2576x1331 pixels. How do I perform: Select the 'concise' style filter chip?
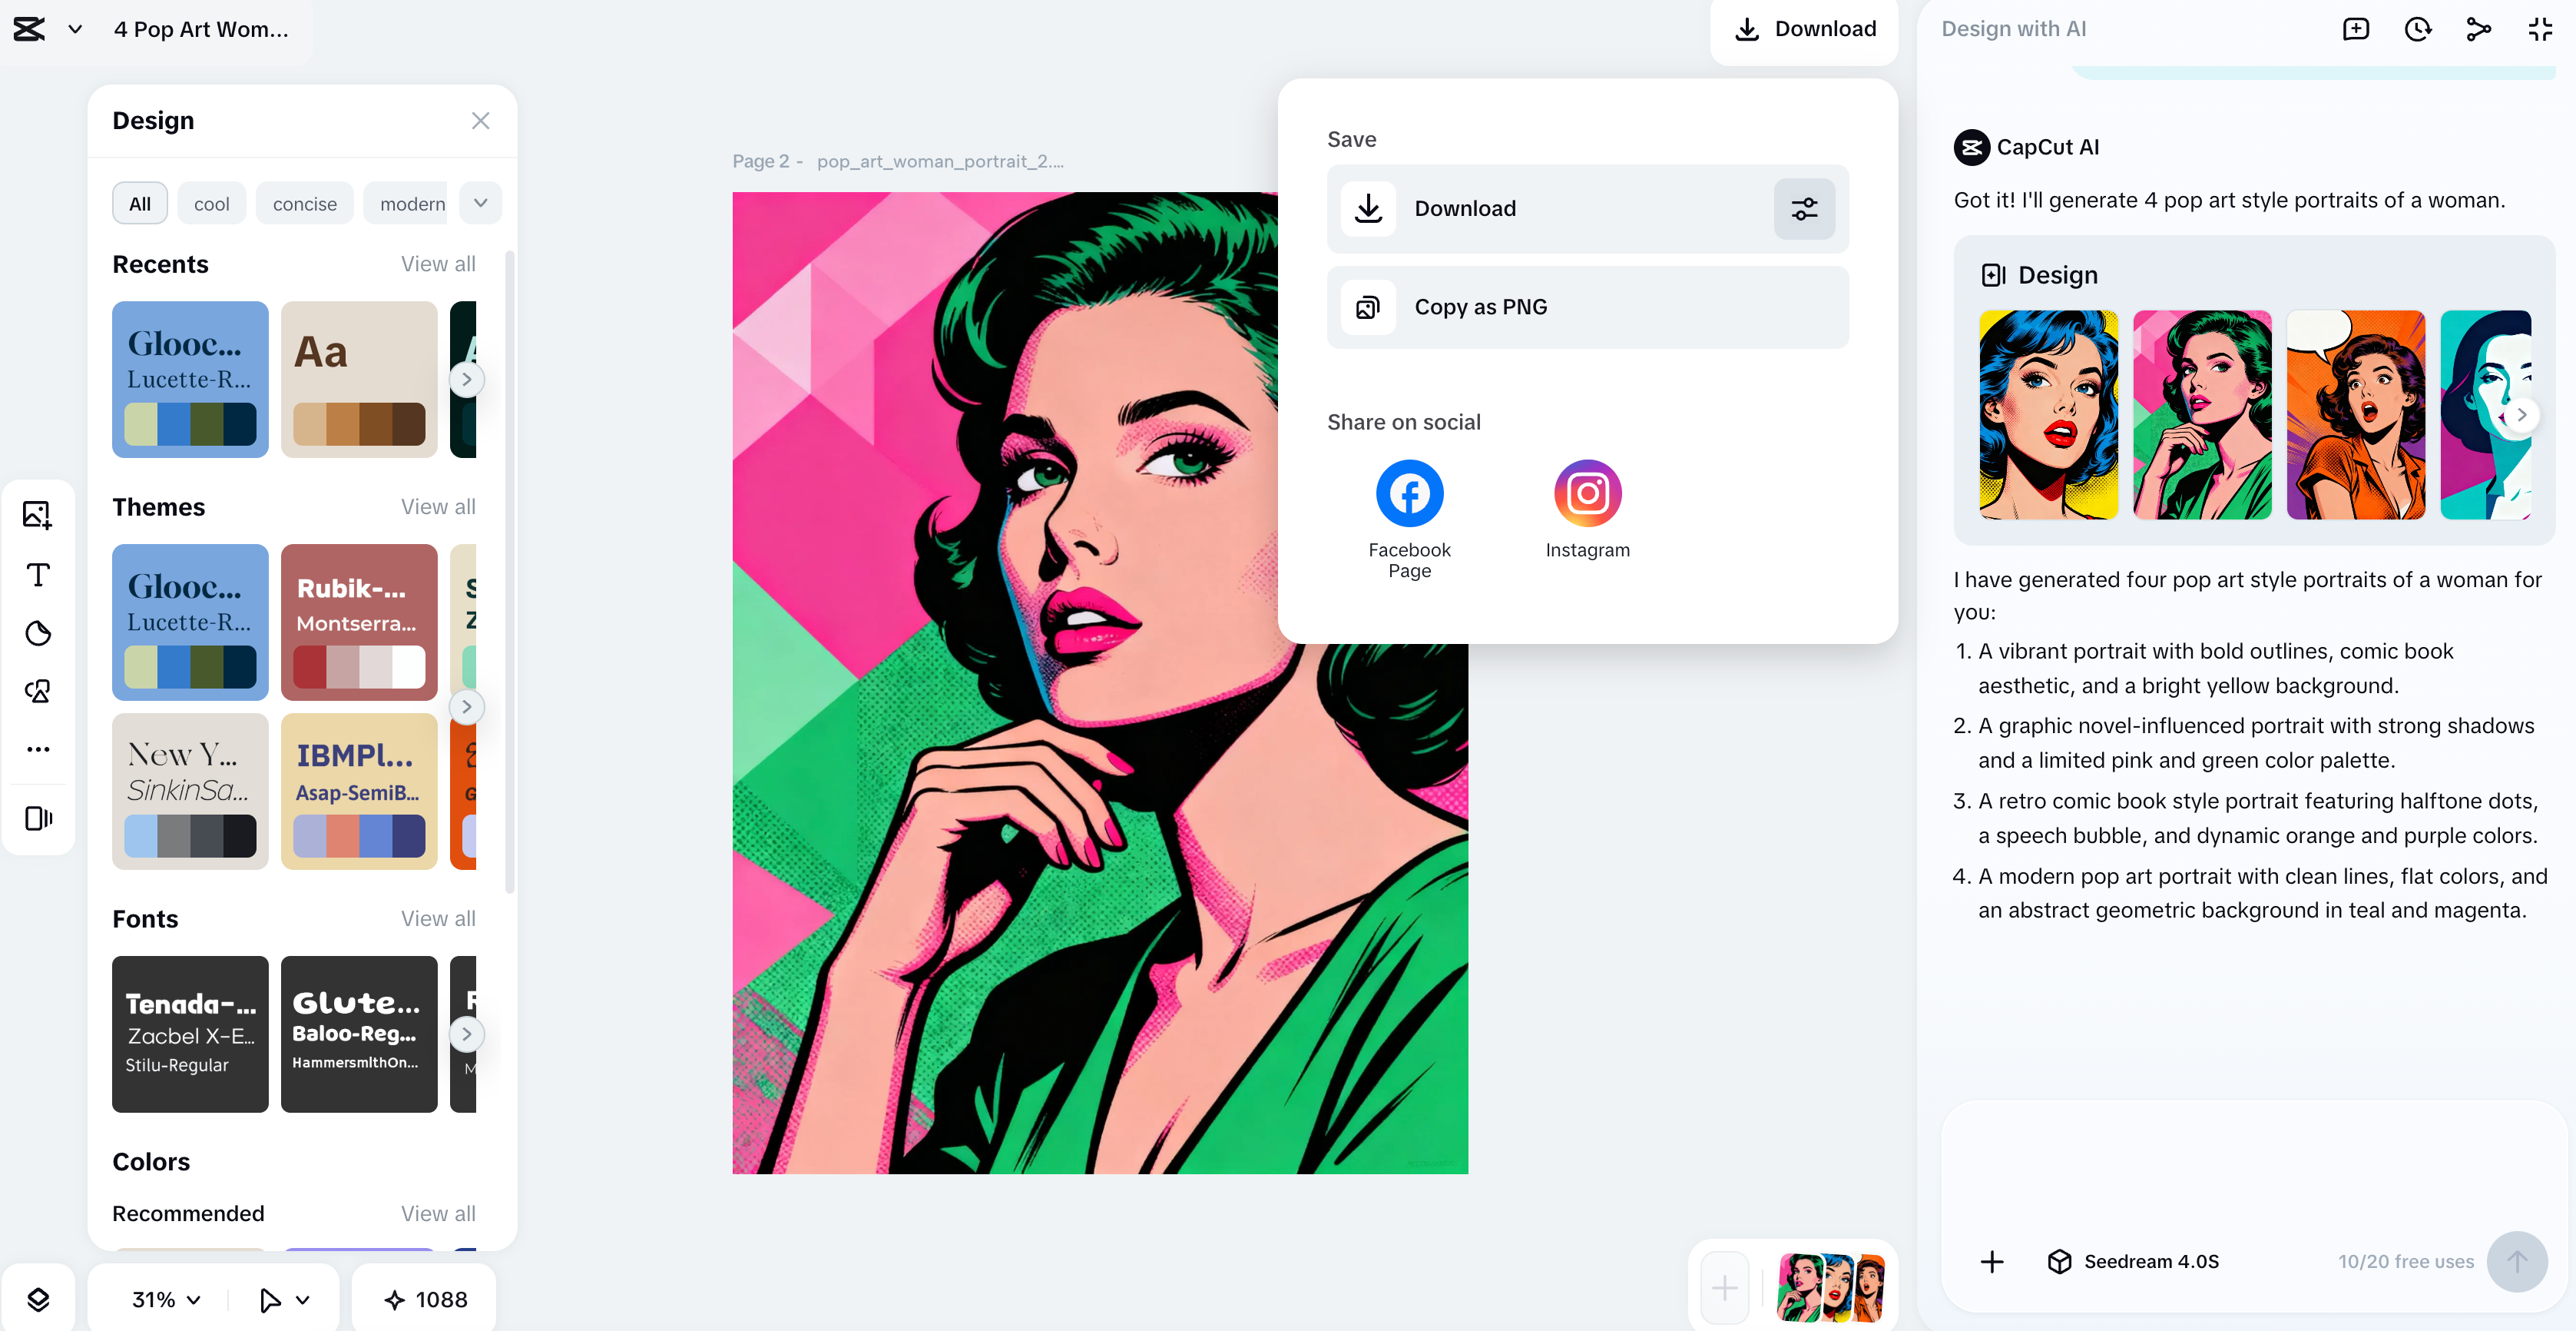point(305,202)
